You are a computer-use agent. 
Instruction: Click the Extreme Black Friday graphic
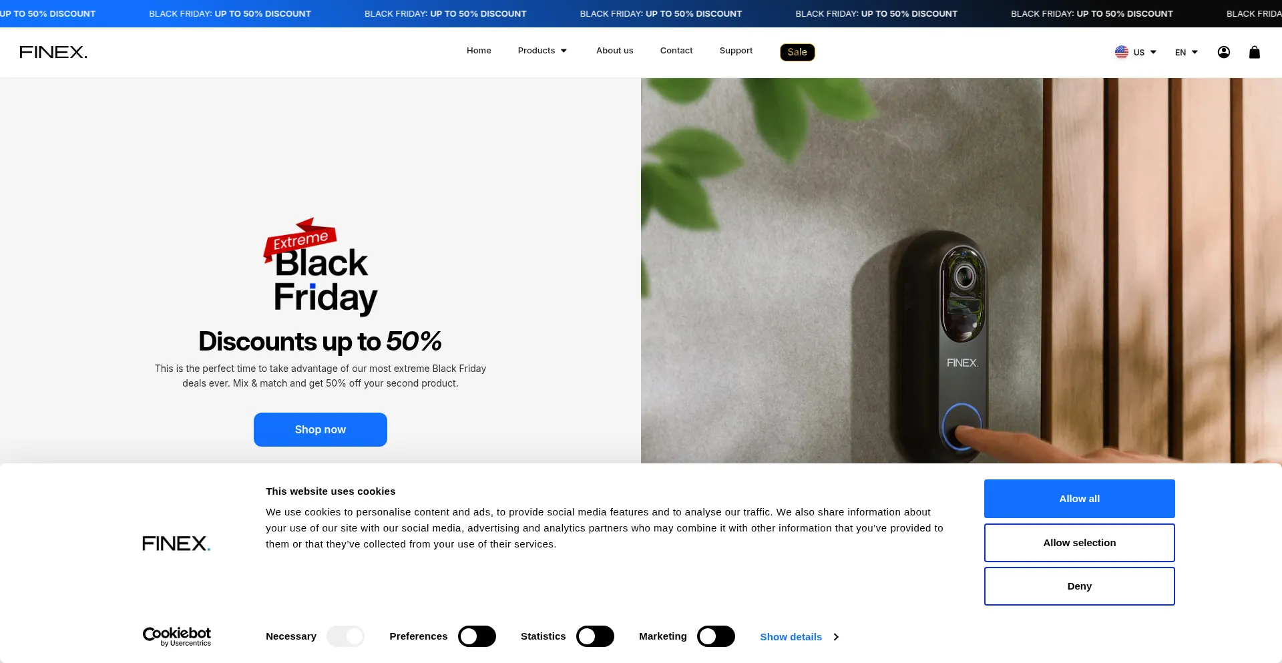coord(320,266)
